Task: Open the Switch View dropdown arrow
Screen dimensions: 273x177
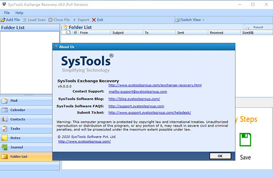Action: 203,20
